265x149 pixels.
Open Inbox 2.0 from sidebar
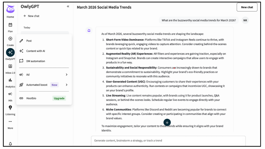[10, 66]
